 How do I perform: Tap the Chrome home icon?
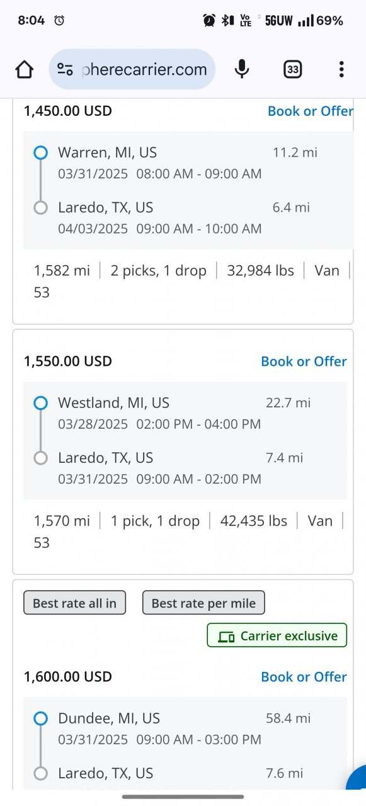pos(25,69)
